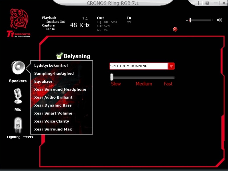Expand the SPECTRUM RUNNING dropdown arrow
Screen dimensions: 228x171
(171, 66)
